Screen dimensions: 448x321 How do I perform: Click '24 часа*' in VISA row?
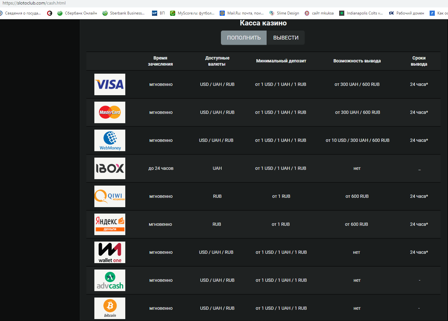click(419, 84)
